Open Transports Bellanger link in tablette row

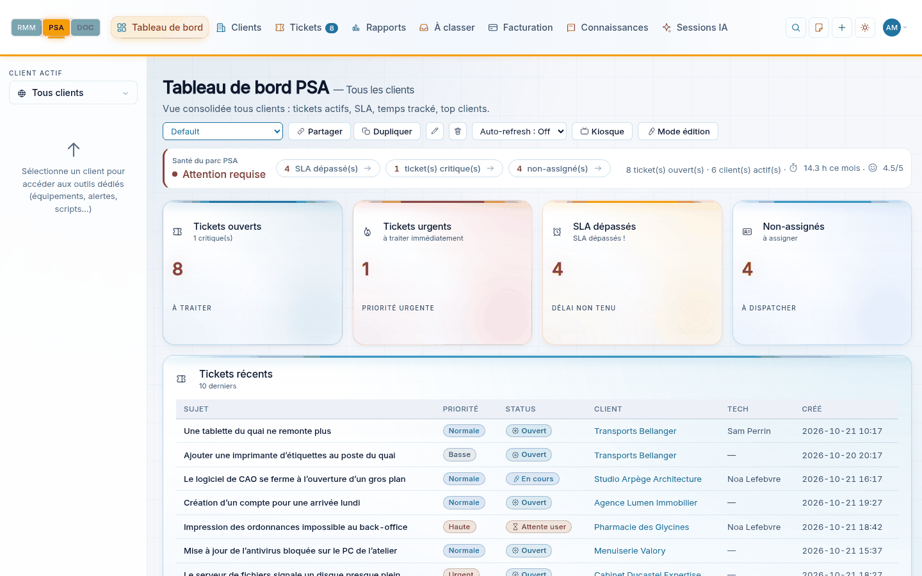635,431
